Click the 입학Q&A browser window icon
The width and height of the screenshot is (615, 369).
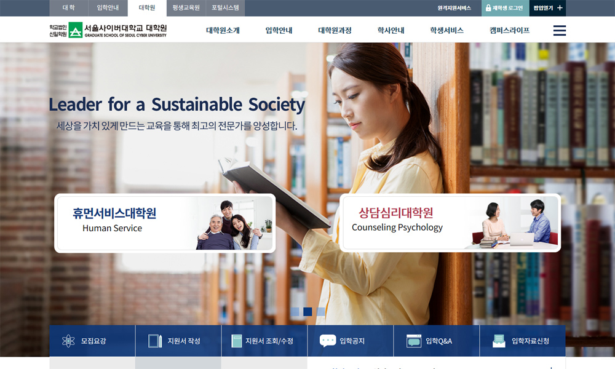click(x=414, y=341)
